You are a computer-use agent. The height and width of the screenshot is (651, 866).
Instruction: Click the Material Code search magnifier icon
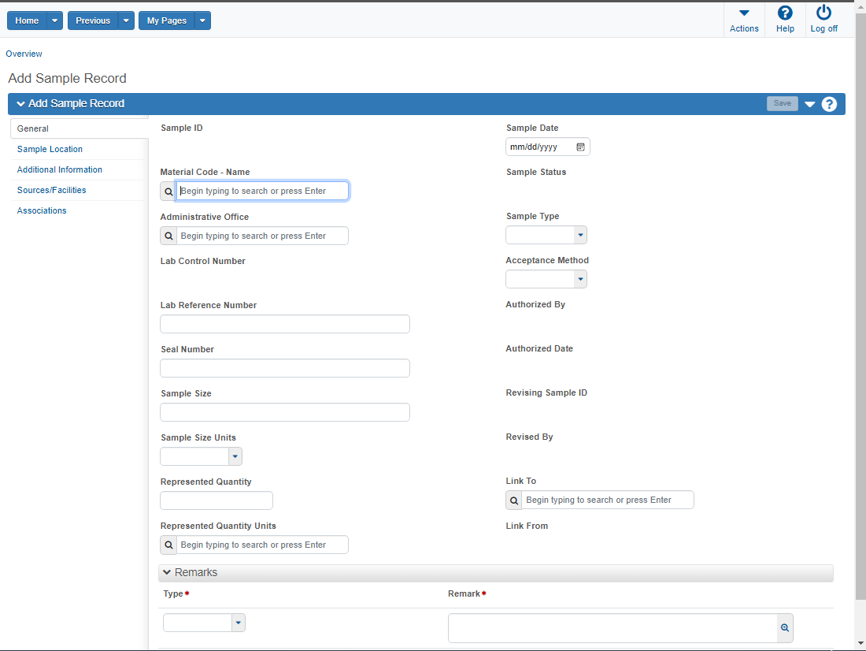coord(168,192)
